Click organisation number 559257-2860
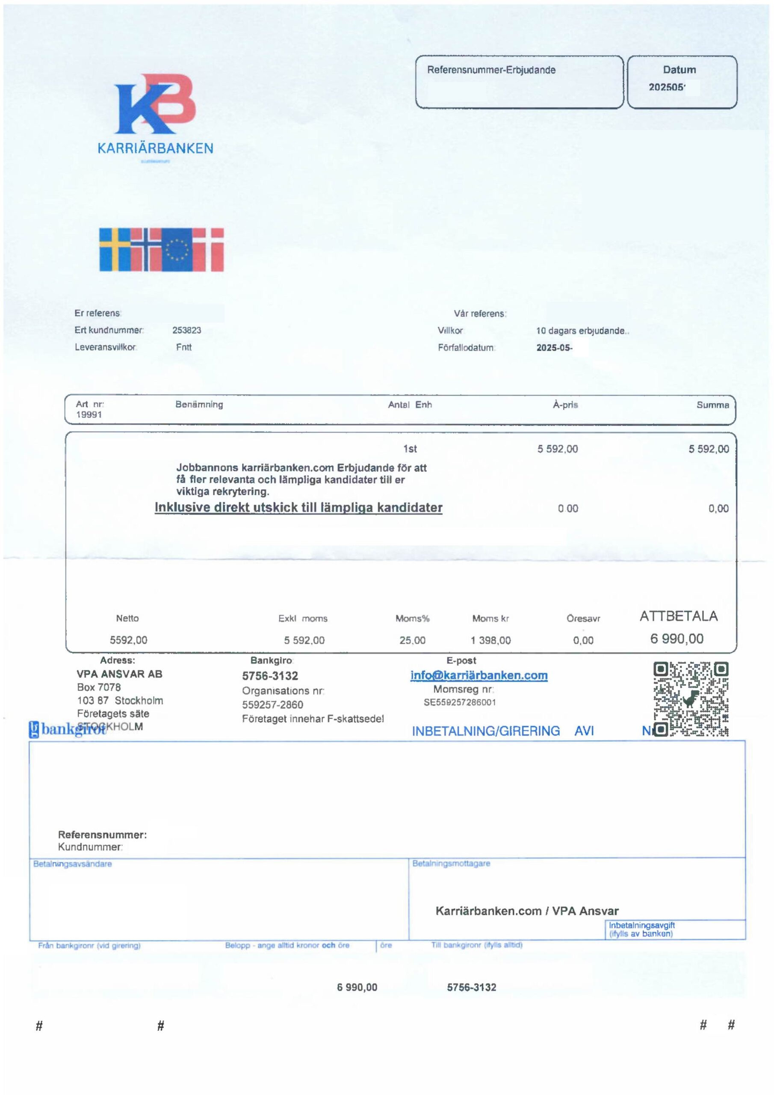This screenshot has width=774, height=1095. (x=273, y=704)
